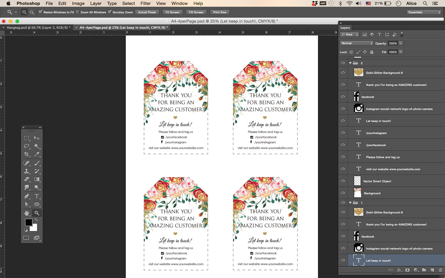Select the Pen tool
The width and height of the screenshot is (445, 278).
pyautogui.click(x=27, y=196)
